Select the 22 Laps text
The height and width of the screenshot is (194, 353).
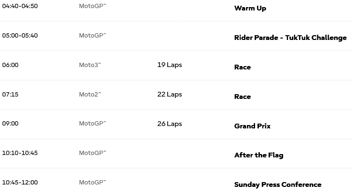170,95
